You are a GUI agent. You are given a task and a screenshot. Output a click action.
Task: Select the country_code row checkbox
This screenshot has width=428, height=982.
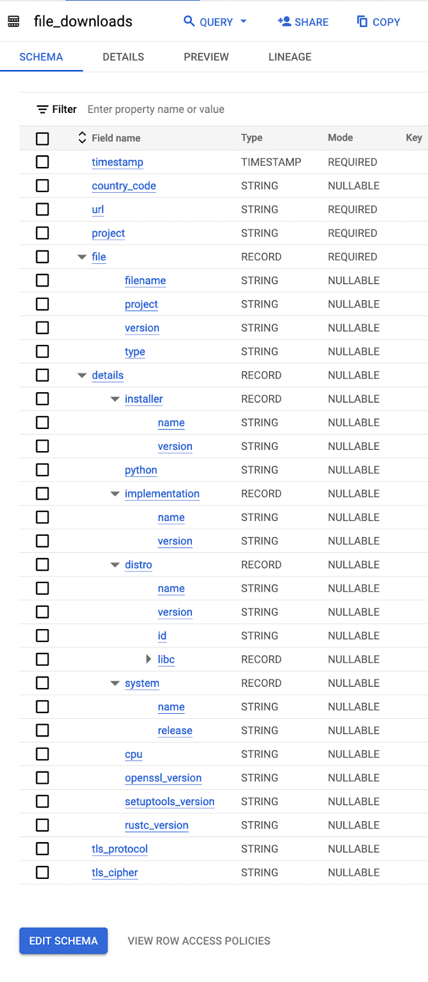click(42, 185)
